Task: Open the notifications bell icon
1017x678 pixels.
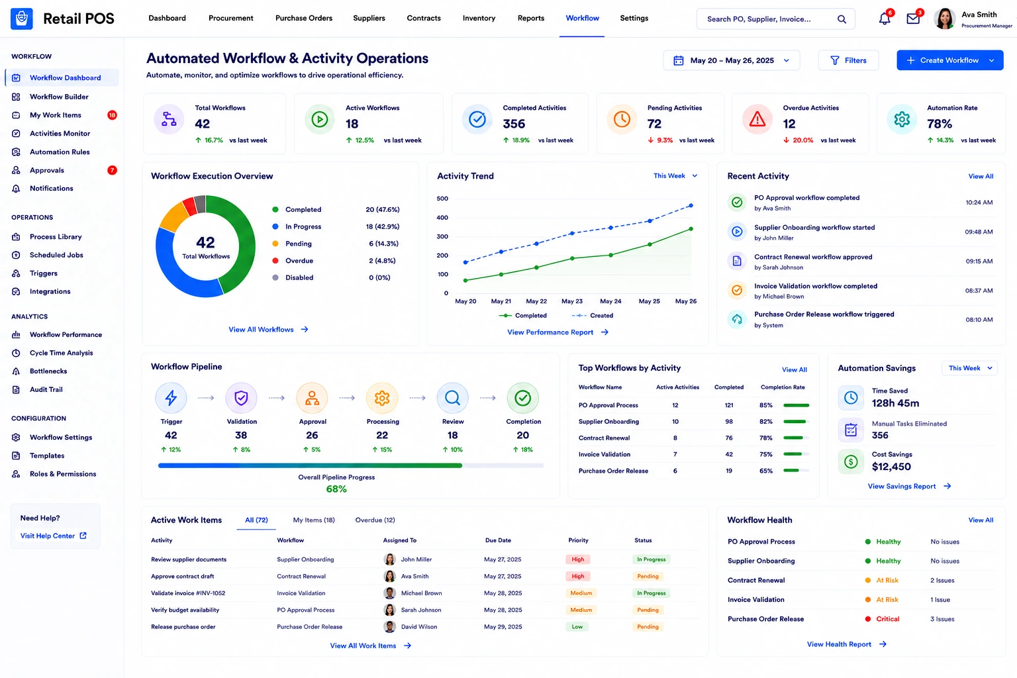Action: coord(885,19)
